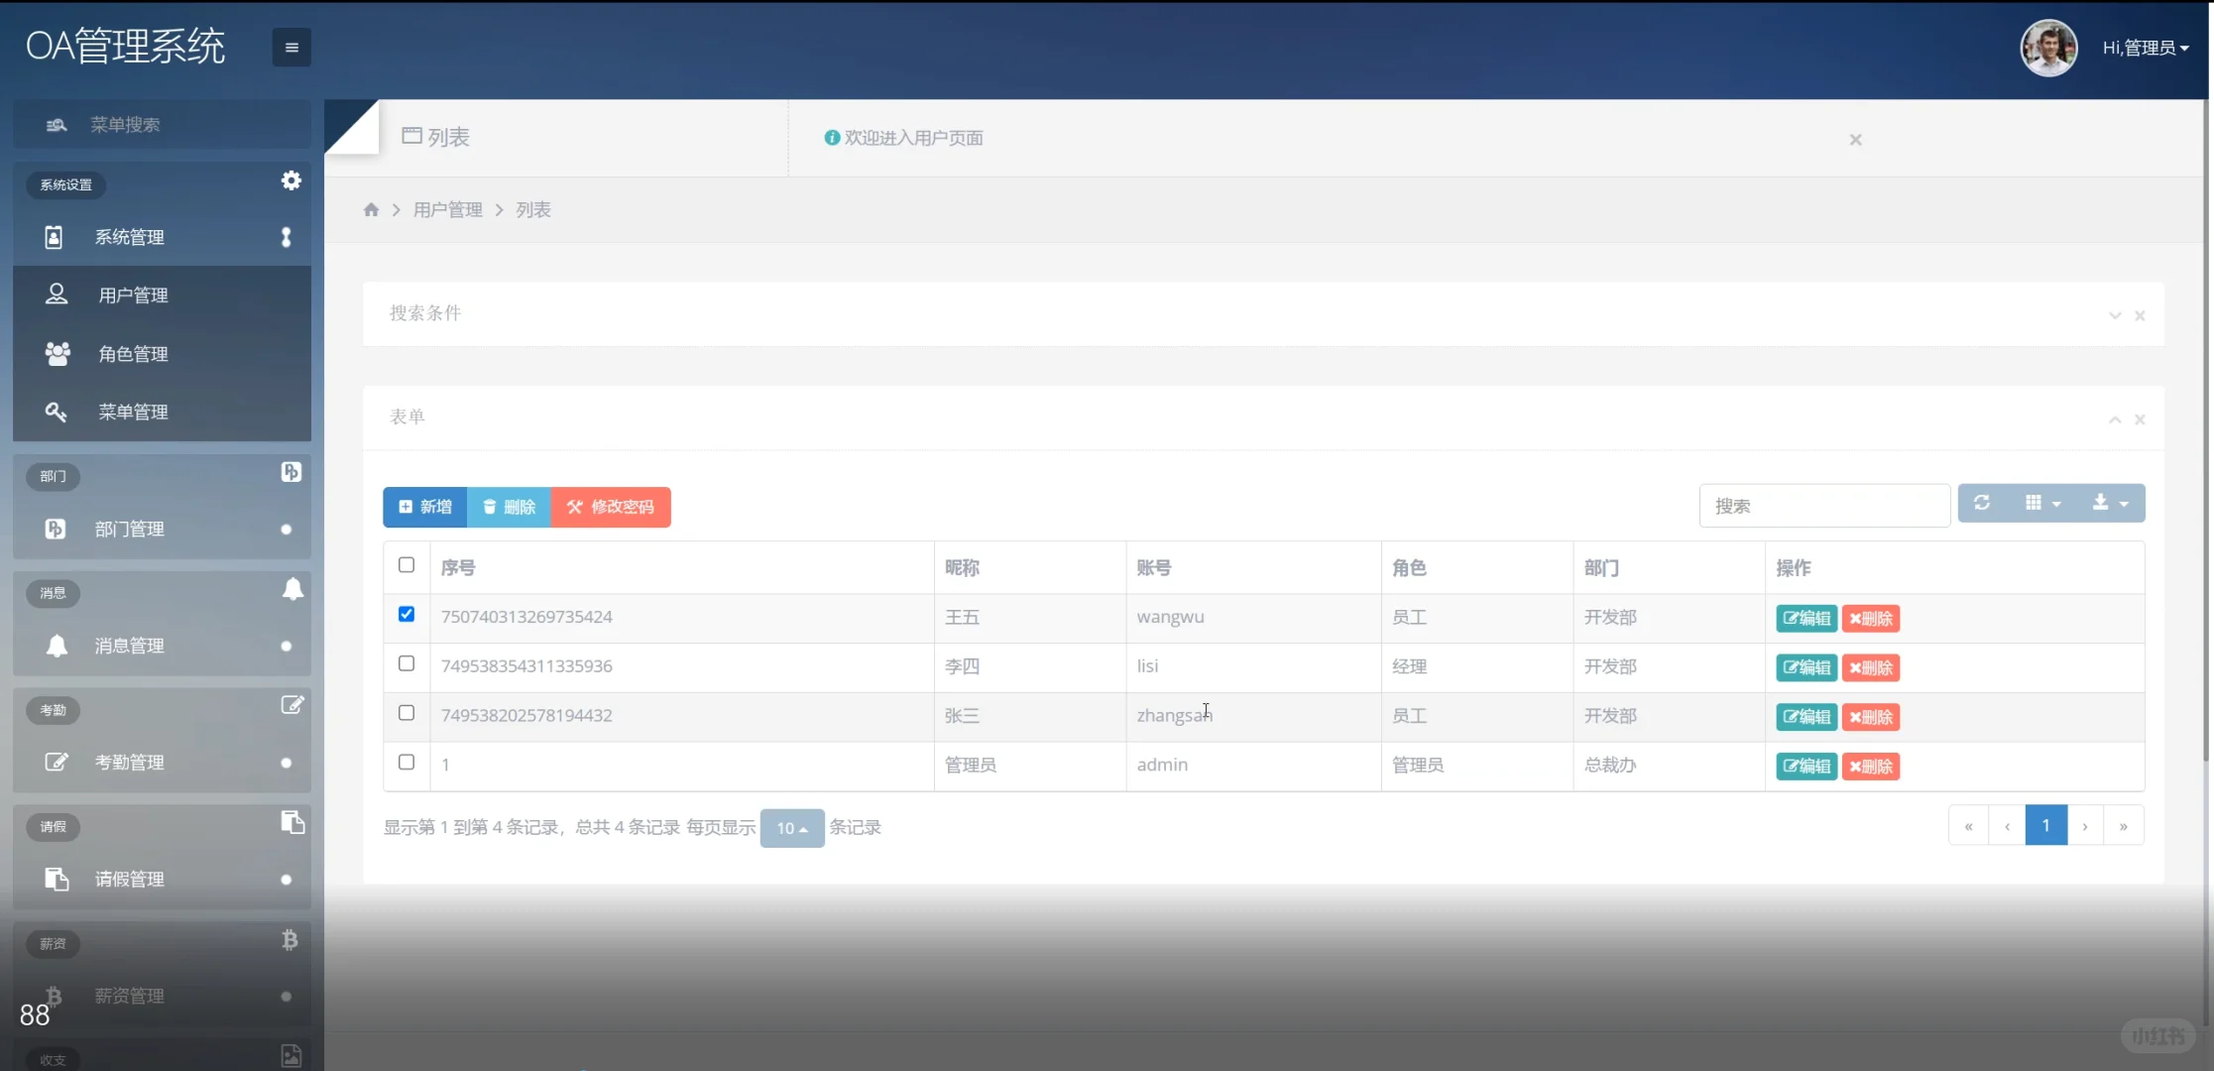The width and height of the screenshot is (2214, 1071).
Task: Toggle the select-all header checkbox
Action: click(407, 565)
